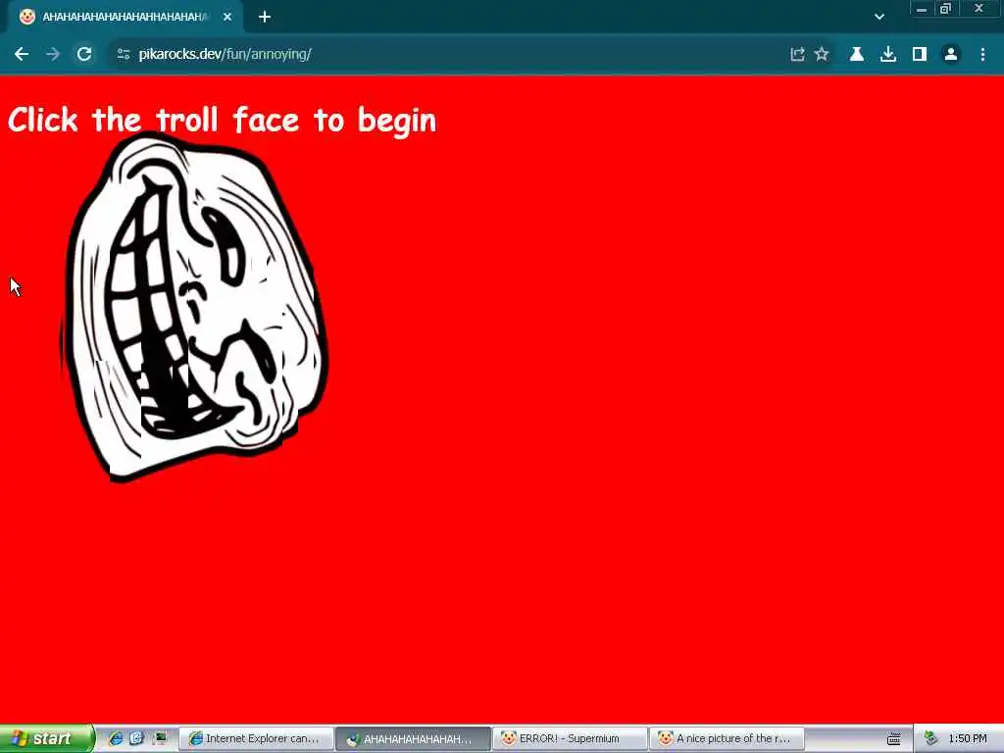Screen dimensions: 1004x753
Task: Reload the pikarocks.dev page
Action: (x=84, y=55)
